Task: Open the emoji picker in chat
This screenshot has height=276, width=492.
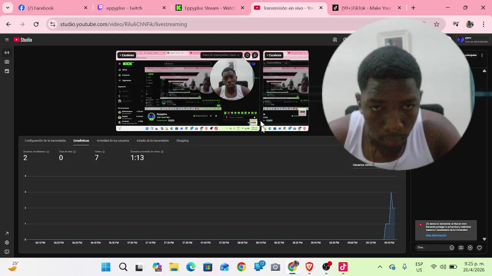Action: click(452, 248)
